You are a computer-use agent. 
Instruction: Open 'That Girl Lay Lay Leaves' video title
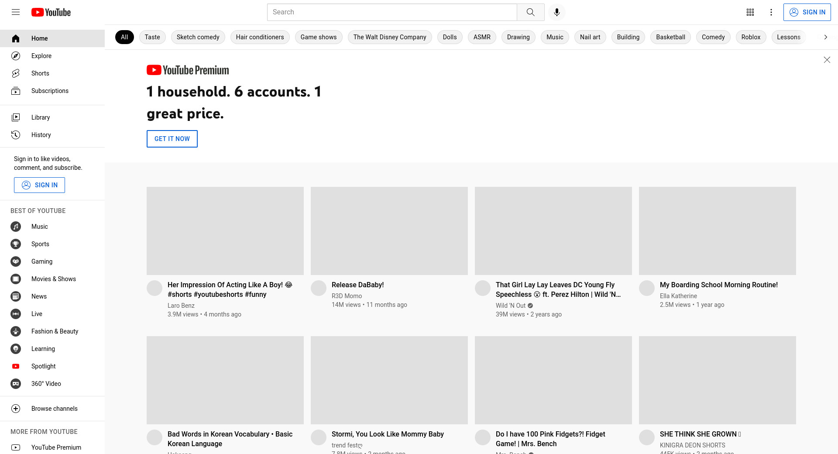(558, 289)
